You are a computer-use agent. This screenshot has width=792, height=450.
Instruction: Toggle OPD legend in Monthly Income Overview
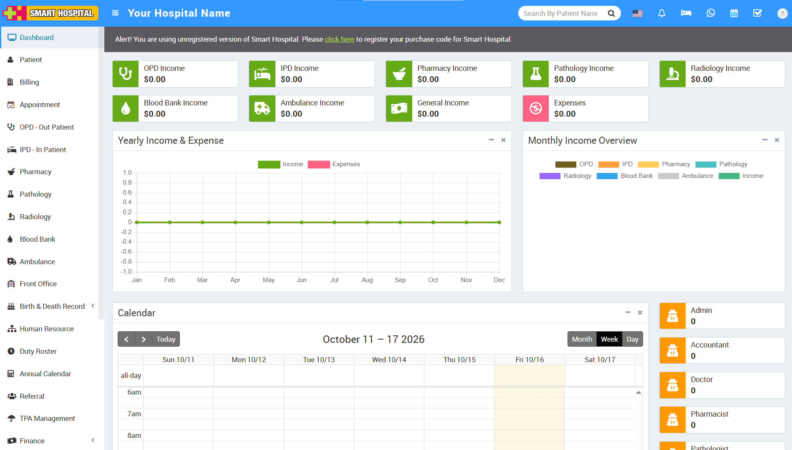pos(574,164)
